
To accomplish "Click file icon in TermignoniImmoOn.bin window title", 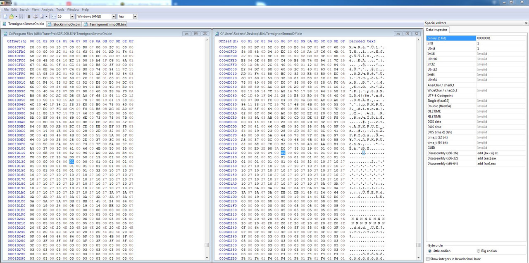I will (5, 33).
